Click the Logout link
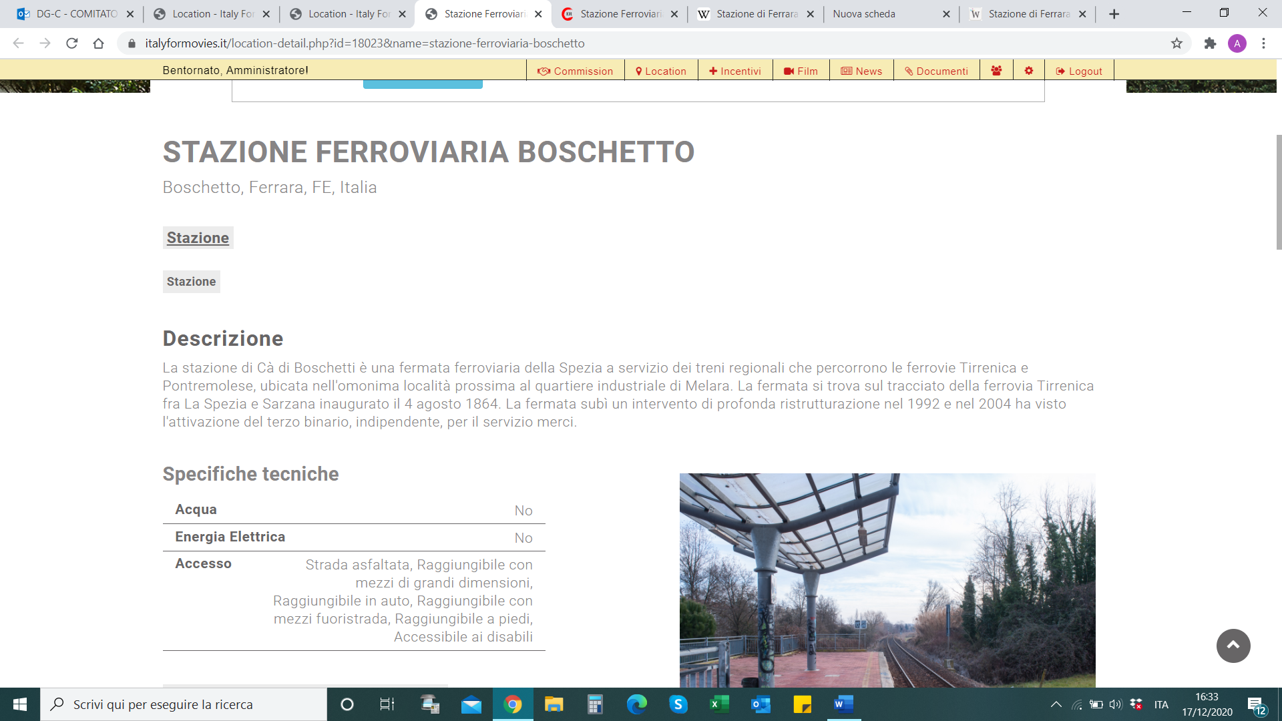This screenshot has width=1282, height=721. (x=1079, y=71)
